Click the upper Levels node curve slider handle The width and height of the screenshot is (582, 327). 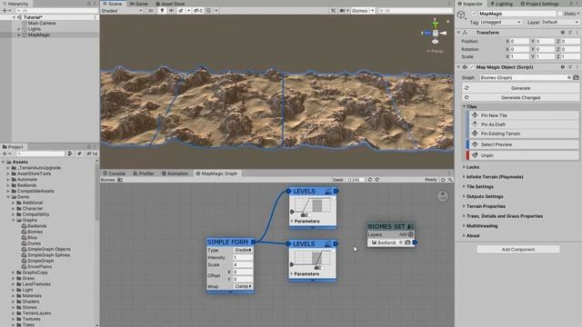pyautogui.click(x=303, y=215)
